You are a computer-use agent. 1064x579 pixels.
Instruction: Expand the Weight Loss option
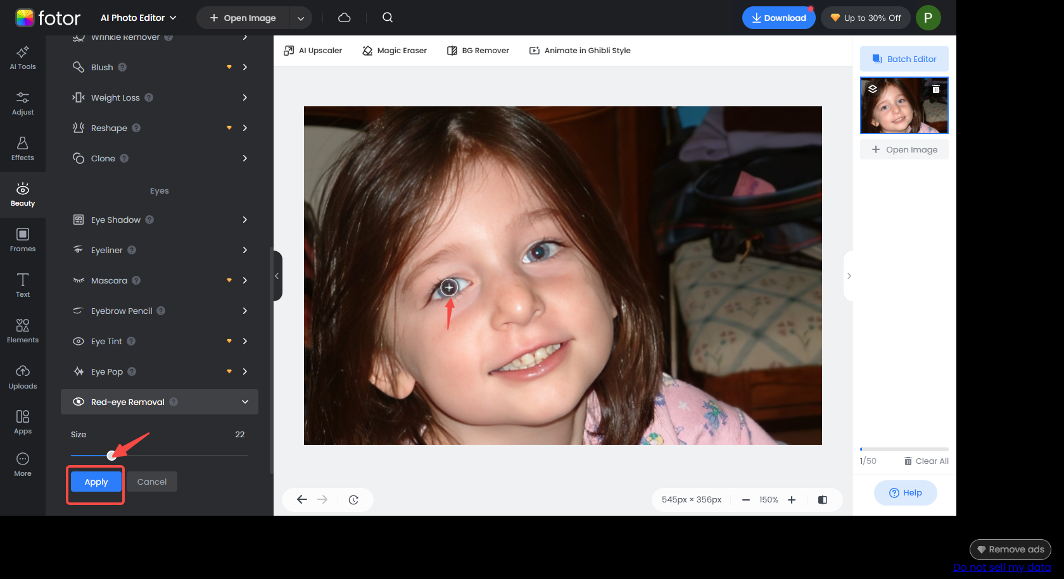point(245,97)
